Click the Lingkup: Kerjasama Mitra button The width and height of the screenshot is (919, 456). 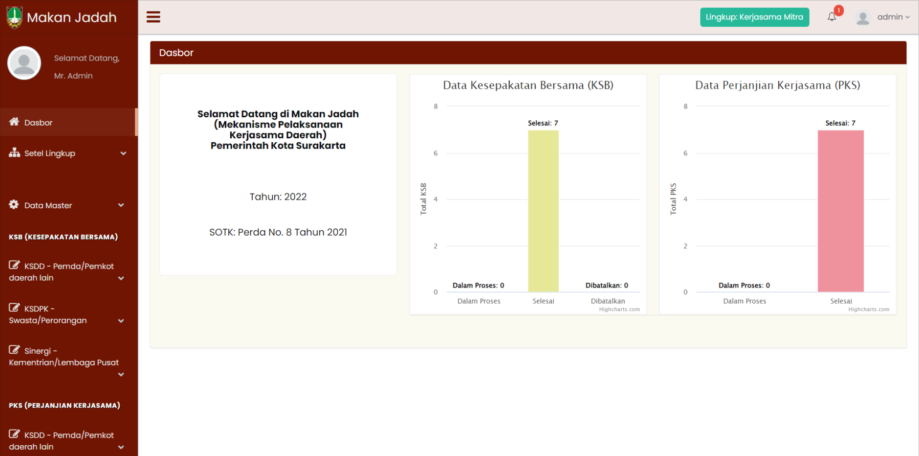coord(754,17)
